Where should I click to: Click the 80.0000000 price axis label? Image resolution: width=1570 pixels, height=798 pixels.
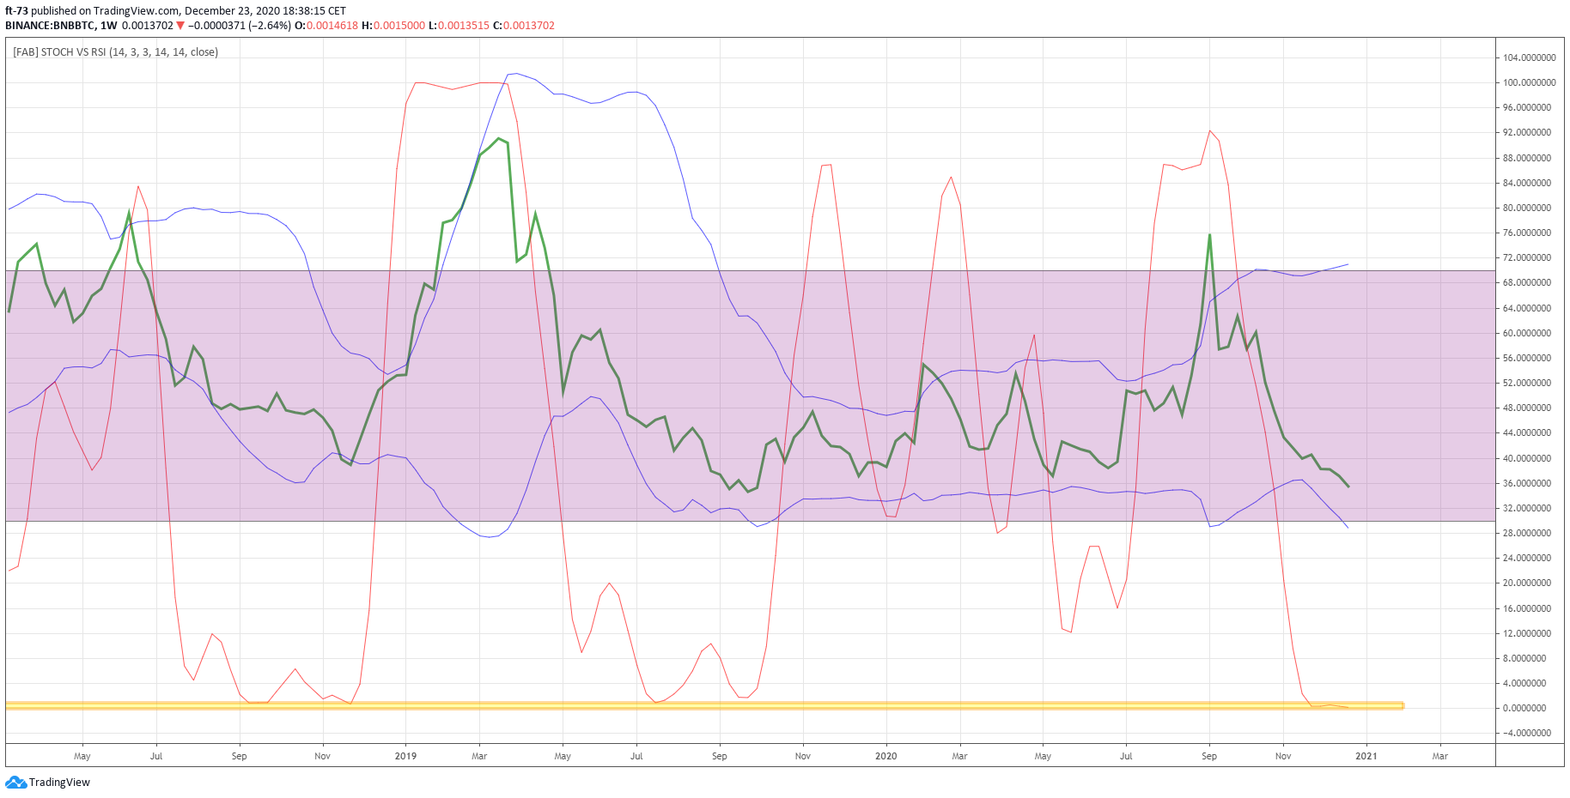(1529, 208)
